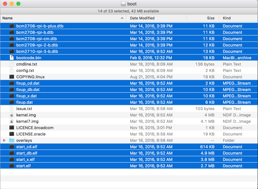This screenshot has width=258, height=189.
Task: Click the 136 bytes size of cmdline.txt
Action: coord(205,64)
